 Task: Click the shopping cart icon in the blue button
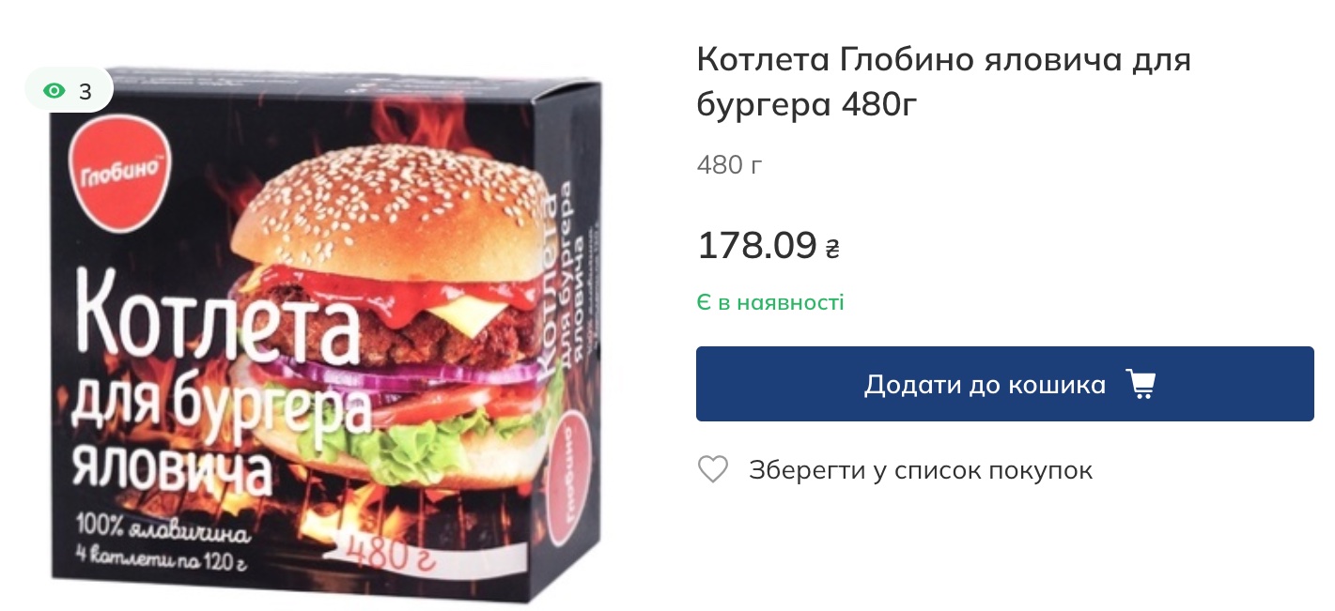(1141, 384)
